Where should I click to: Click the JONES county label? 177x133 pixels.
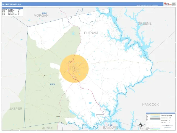pyautogui.click(x=48, y=128)
